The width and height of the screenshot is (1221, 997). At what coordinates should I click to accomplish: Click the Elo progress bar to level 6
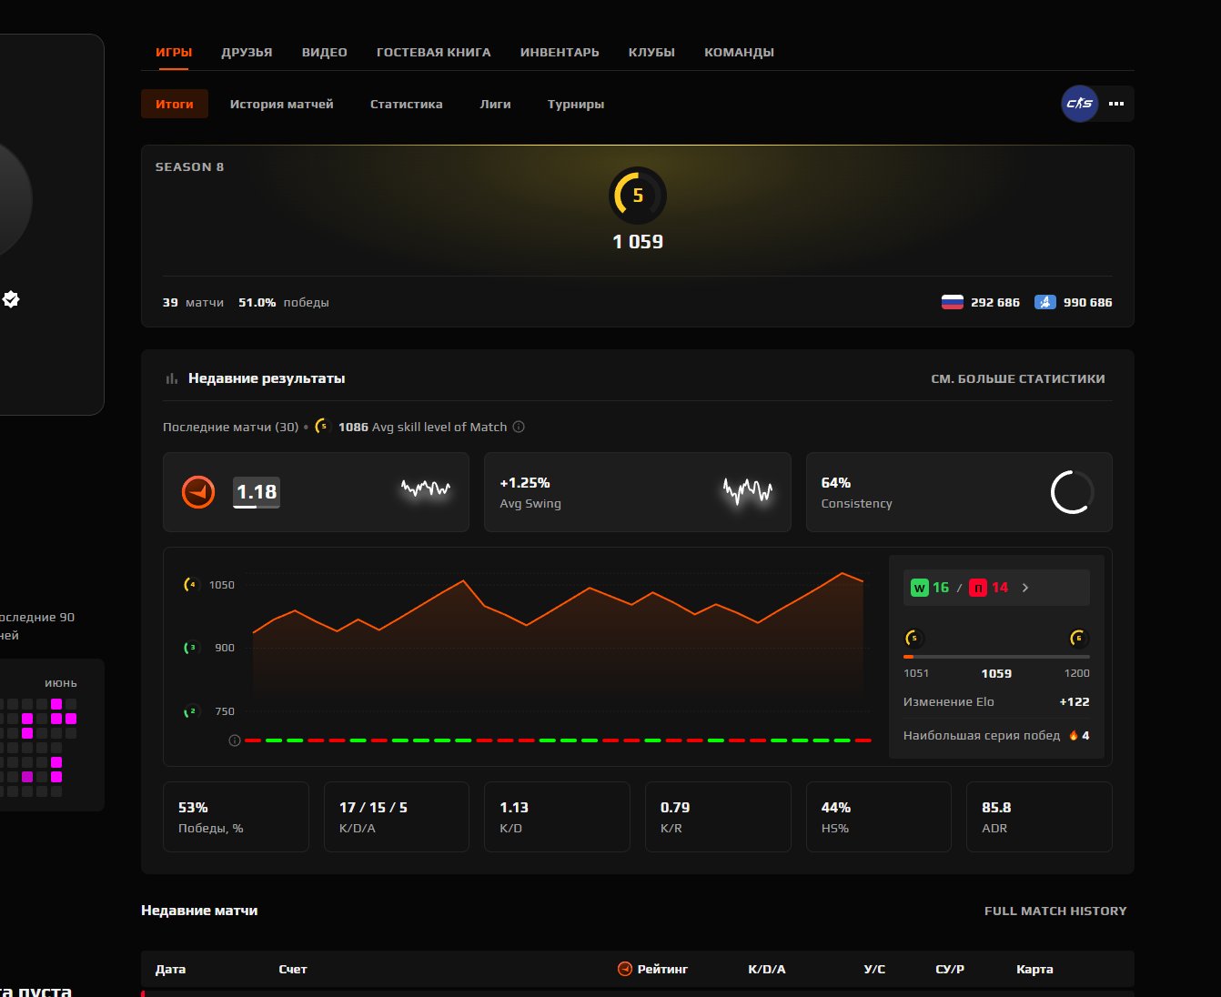coord(996,657)
